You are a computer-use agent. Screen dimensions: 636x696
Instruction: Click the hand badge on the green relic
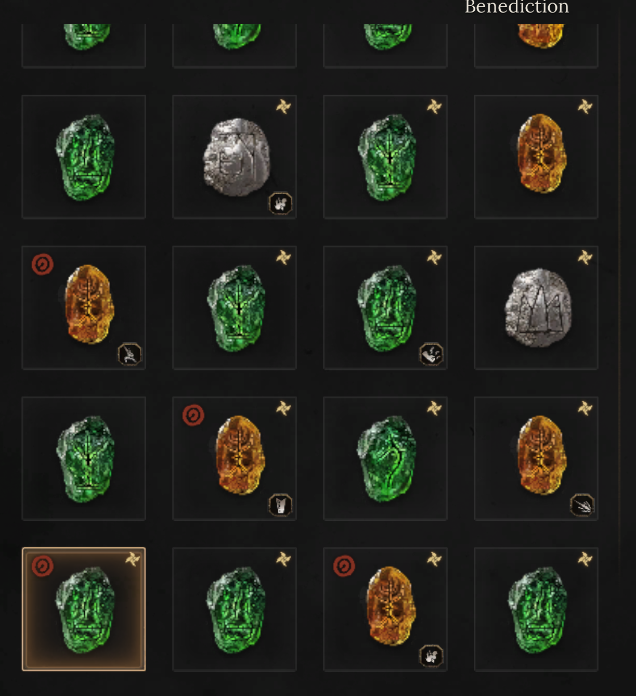(x=431, y=355)
